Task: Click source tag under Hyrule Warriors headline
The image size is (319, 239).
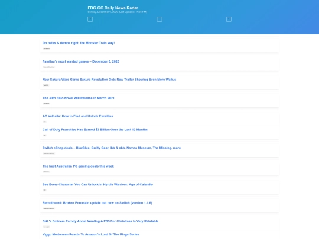Action: [x=44, y=190]
